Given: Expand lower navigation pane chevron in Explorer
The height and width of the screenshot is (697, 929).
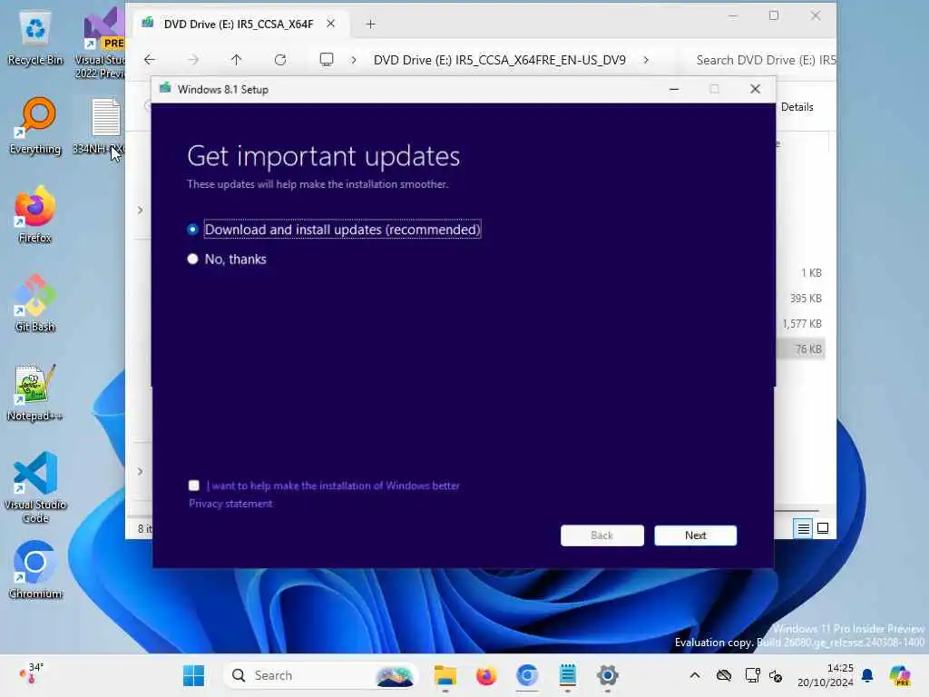Looking at the screenshot, I should pyautogui.click(x=140, y=472).
